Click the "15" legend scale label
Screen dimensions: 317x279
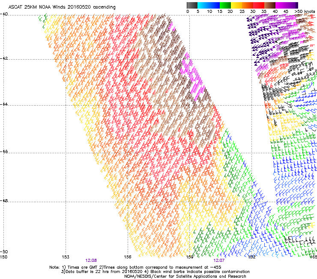click(x=220, y=12)
